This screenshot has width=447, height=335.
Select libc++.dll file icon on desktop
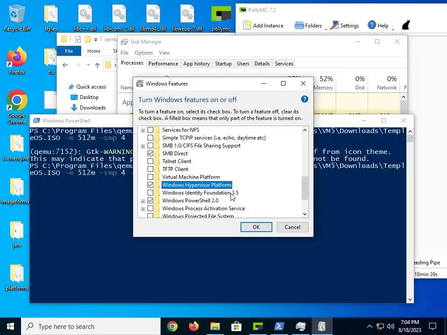pos(85,17)
